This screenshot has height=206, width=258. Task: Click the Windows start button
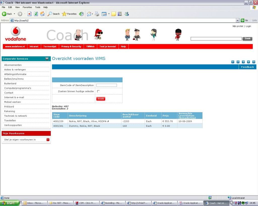click(10, 203)
